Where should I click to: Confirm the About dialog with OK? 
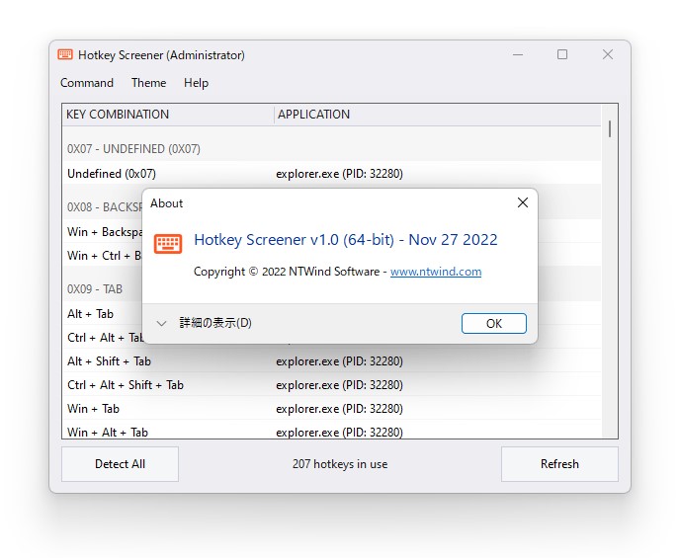coord(494,323)
